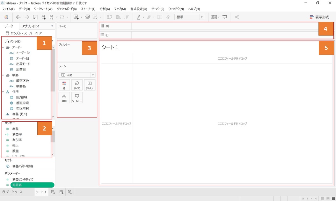Open the 分析(A) menu
Image resolution: width=336 pixels, height=201 pixels.
pyautogui.click(x=105, y=9)
